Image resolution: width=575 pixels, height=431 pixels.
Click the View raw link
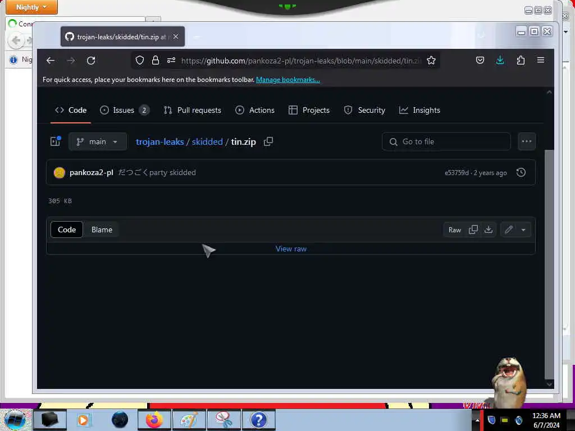[291, 249]
